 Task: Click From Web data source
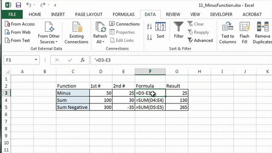(x=18, y=32)
